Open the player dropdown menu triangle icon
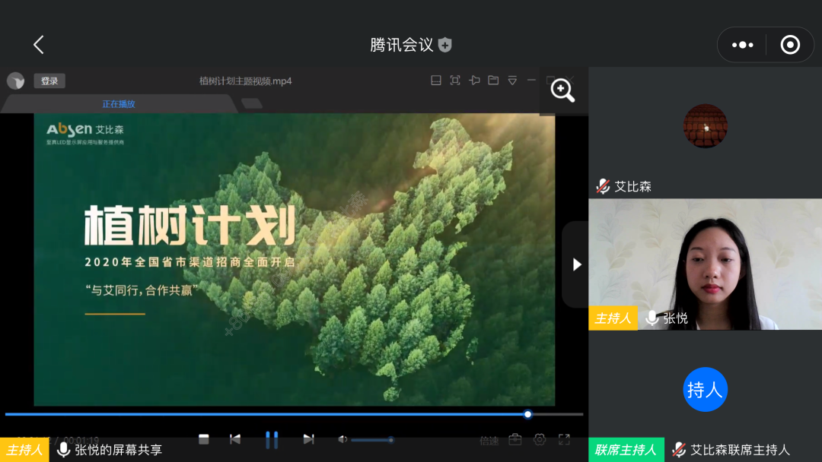Screen dimensions: 822x462 pos(512,81)
